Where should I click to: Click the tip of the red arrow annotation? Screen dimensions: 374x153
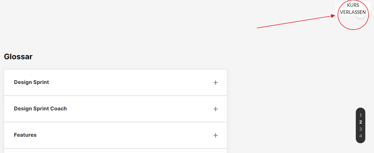335,15
